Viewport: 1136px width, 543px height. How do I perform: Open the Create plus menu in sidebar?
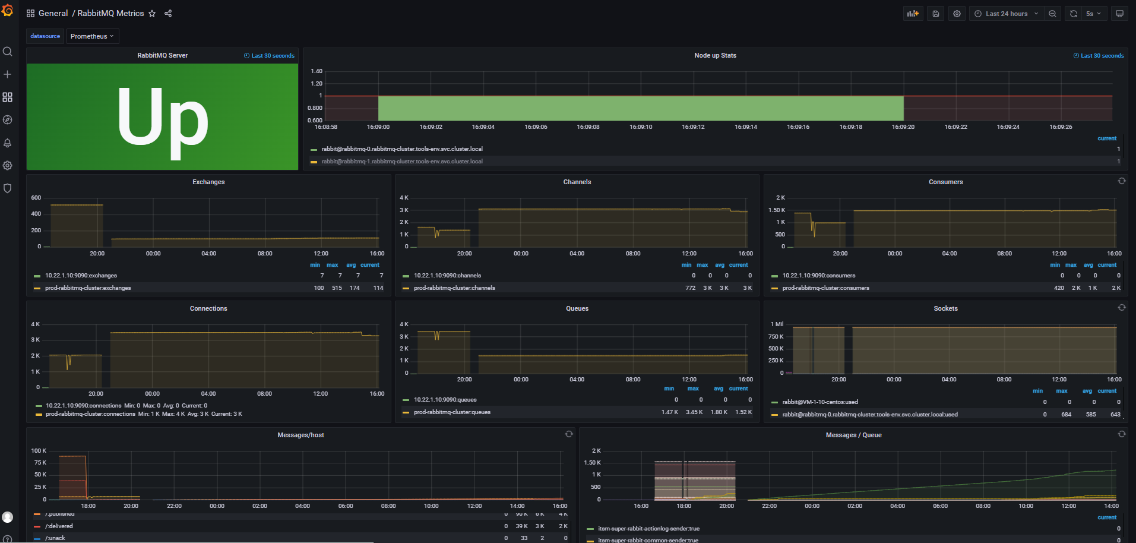[x=8, y=74]
